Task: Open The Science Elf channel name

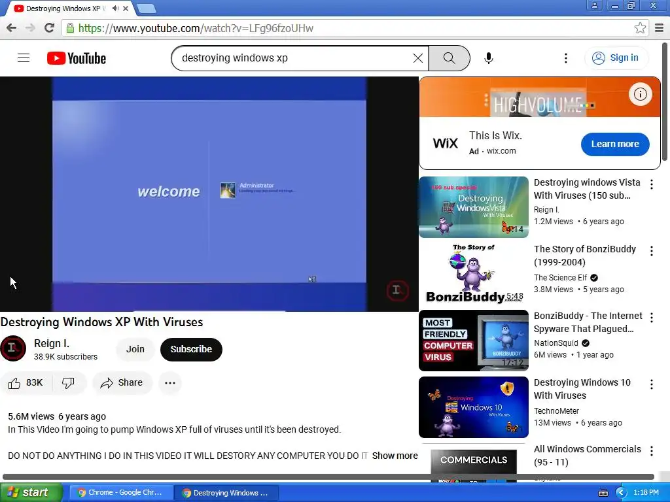Action: coord(561,278)
